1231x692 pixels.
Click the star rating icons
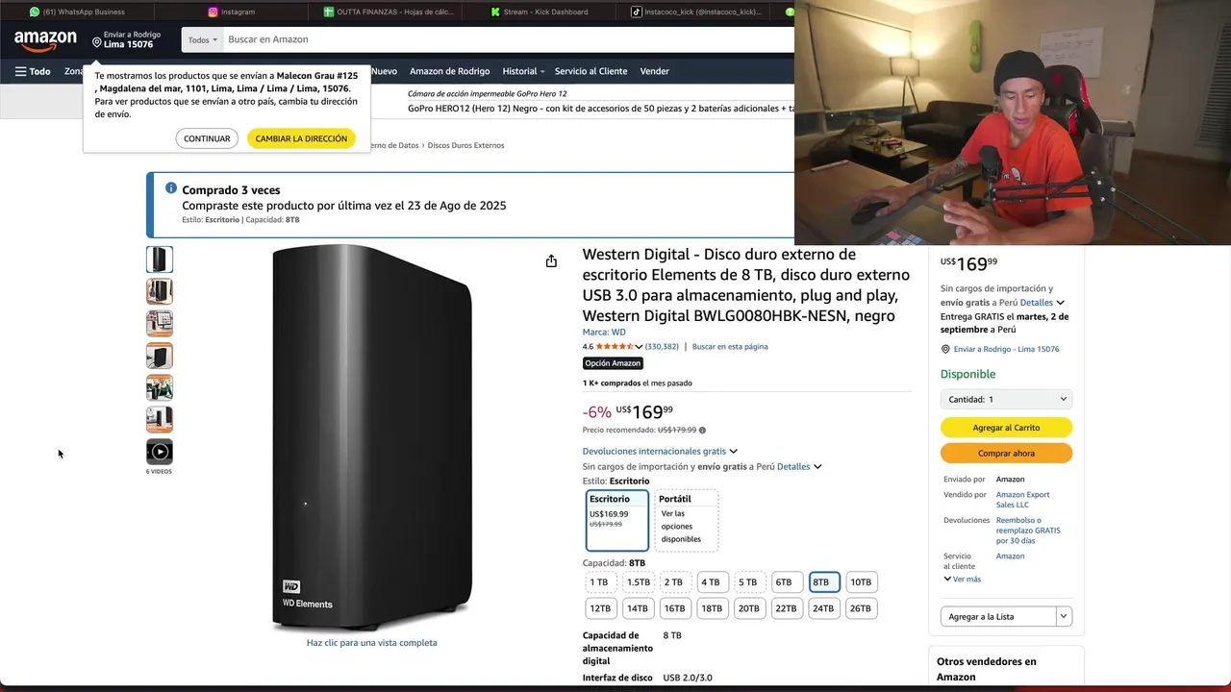coord(614,347)
